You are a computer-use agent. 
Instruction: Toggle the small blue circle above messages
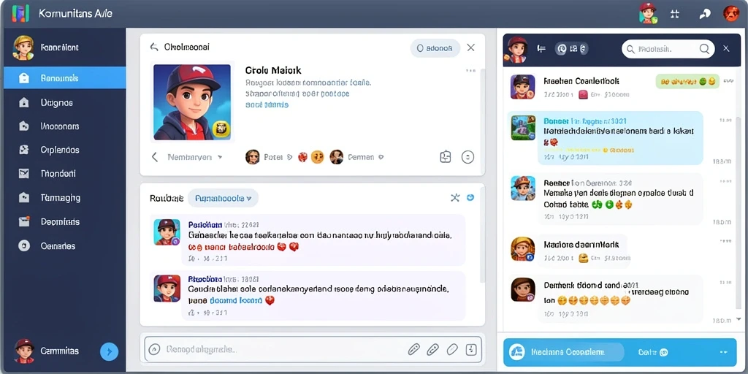tap(470, 197)
